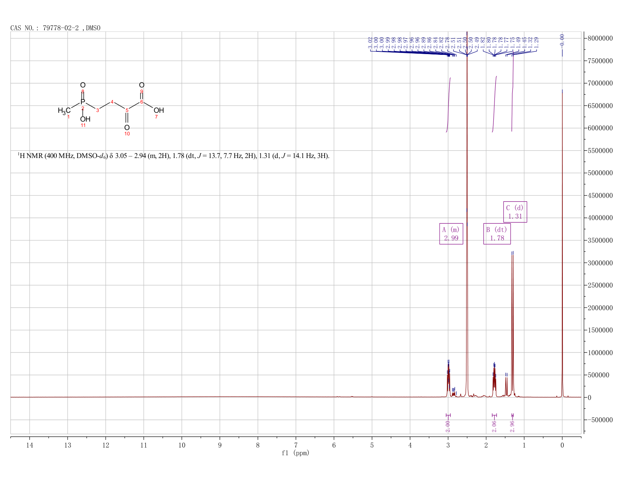Click the tall DMSO solvent peak at 2.50

pyautogui.click(x=467, y=215)
